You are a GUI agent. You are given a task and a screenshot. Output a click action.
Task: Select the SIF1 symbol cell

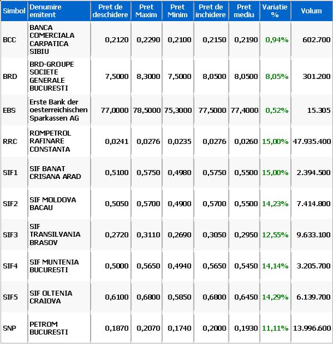tap(10, 173)
